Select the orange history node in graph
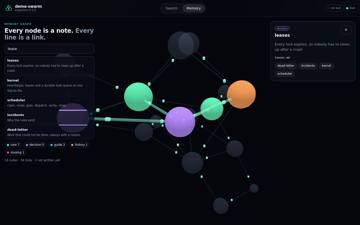 tap(241, 94)
